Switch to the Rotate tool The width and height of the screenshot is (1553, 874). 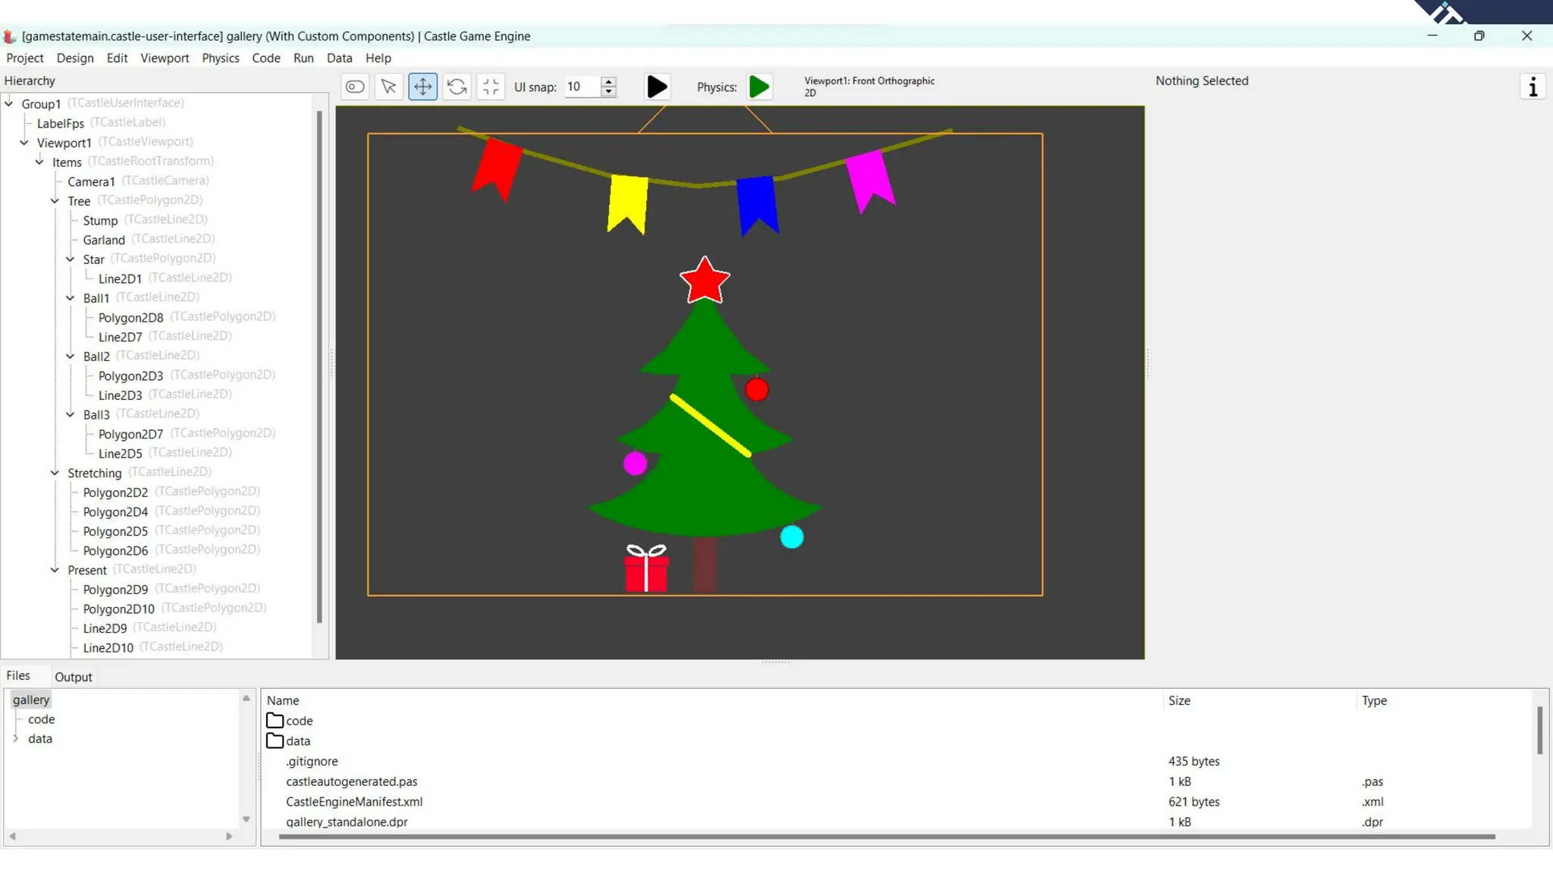click(456, 86)
